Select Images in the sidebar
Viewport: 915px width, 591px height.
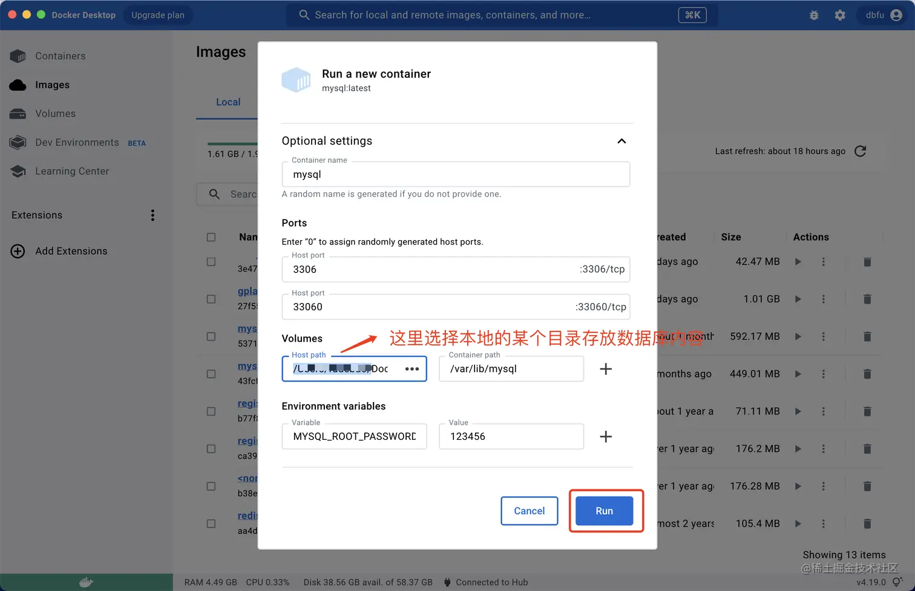tap(52, 85)
